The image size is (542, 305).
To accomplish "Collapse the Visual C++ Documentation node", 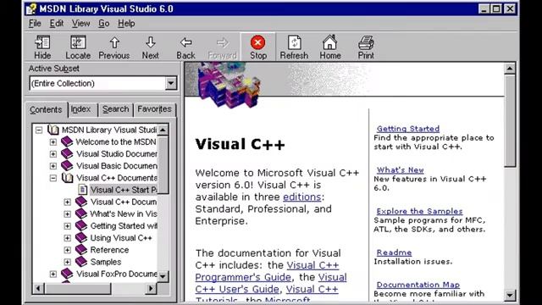I will [53, 178].
